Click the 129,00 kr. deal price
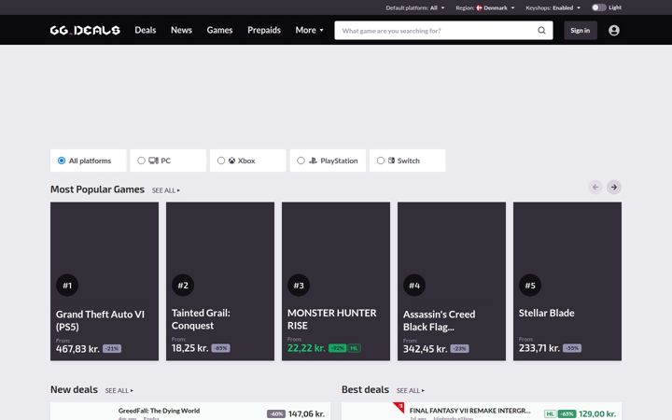The height and width of the screenshot is (420, 672). point(597,414)
